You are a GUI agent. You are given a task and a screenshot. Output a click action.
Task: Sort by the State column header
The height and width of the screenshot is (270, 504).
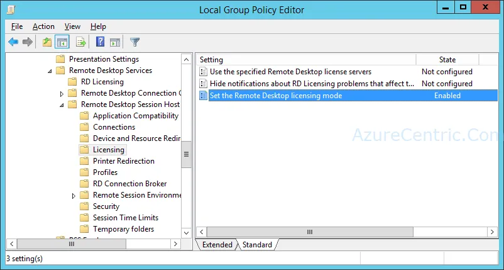click(x=447, y=60)
